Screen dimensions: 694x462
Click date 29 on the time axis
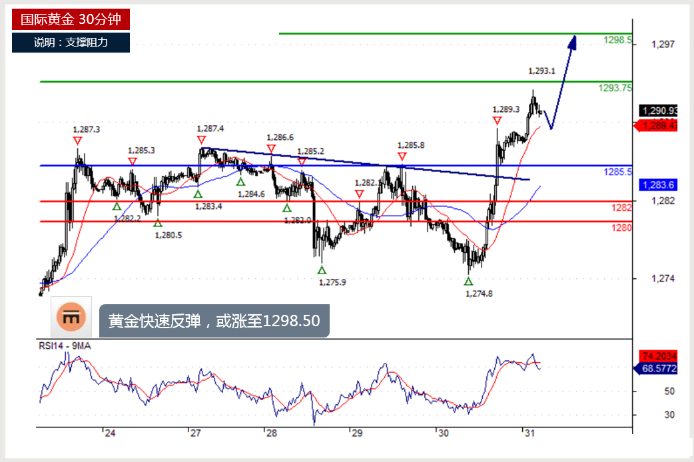[357, 433]
